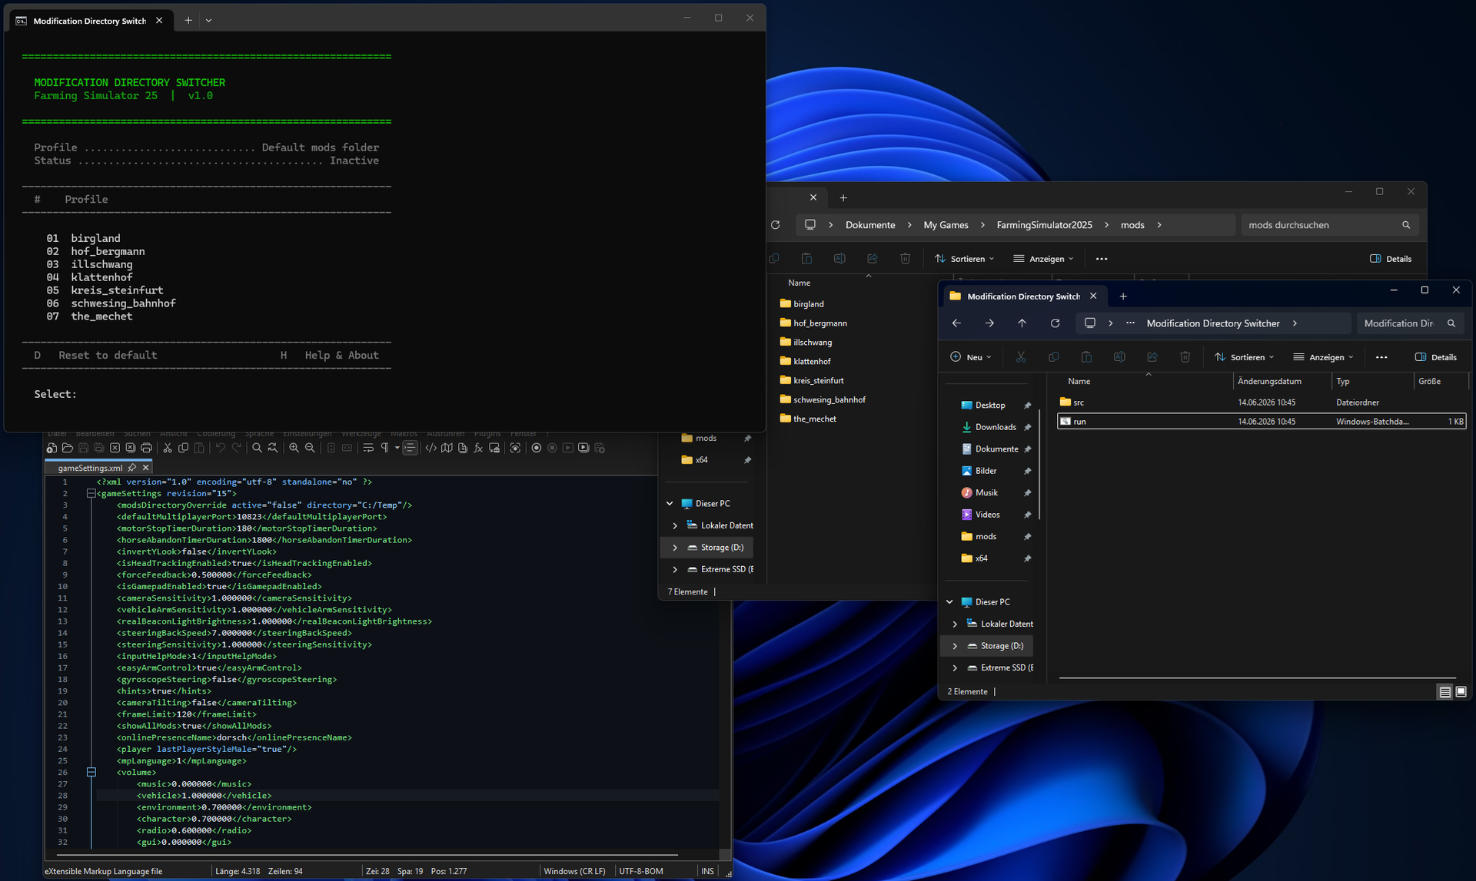Select the terminal tab Modification Directory Switch

[90, 21]
